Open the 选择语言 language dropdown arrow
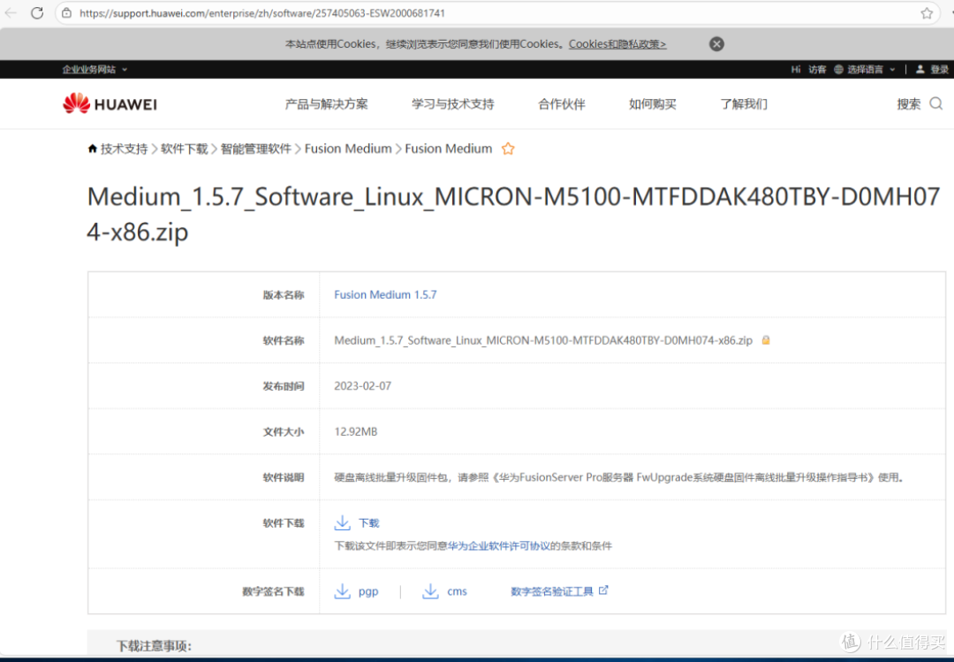The image size is (954, 662). [892, 70]
